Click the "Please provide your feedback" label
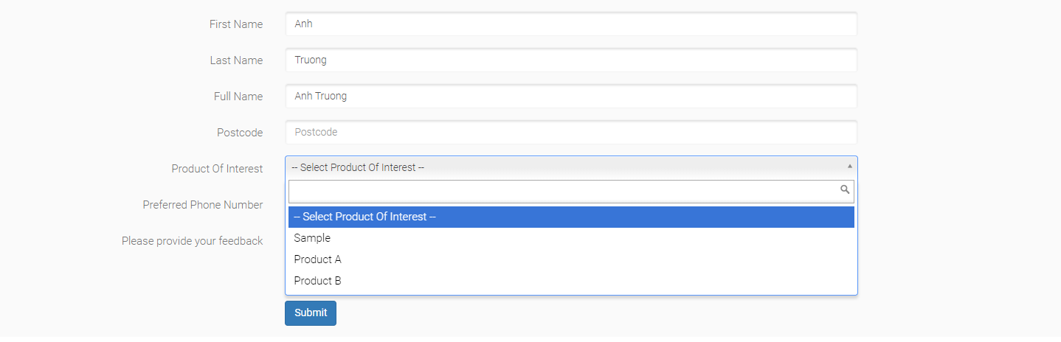The height and width of the screenshot is (342, 1061). pos(192,241)
